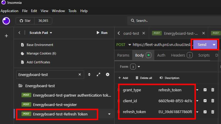Screen dimensions: 221x124
Task: Uncheck the client_id row checkbox
Action: click(x=205, y=101)
